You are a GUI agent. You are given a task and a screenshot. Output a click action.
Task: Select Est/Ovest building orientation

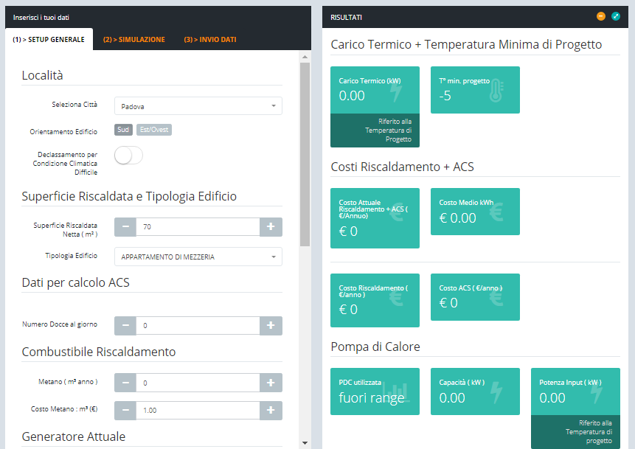pyautogui.click(x=154, y=130)
